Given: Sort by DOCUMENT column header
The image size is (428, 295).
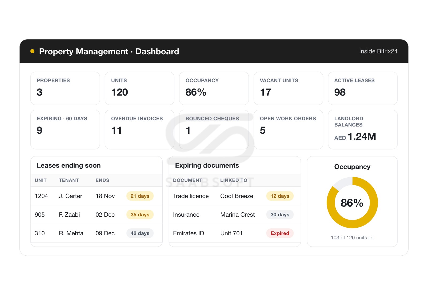Looking at the screenshot, I should pos(188,180).
